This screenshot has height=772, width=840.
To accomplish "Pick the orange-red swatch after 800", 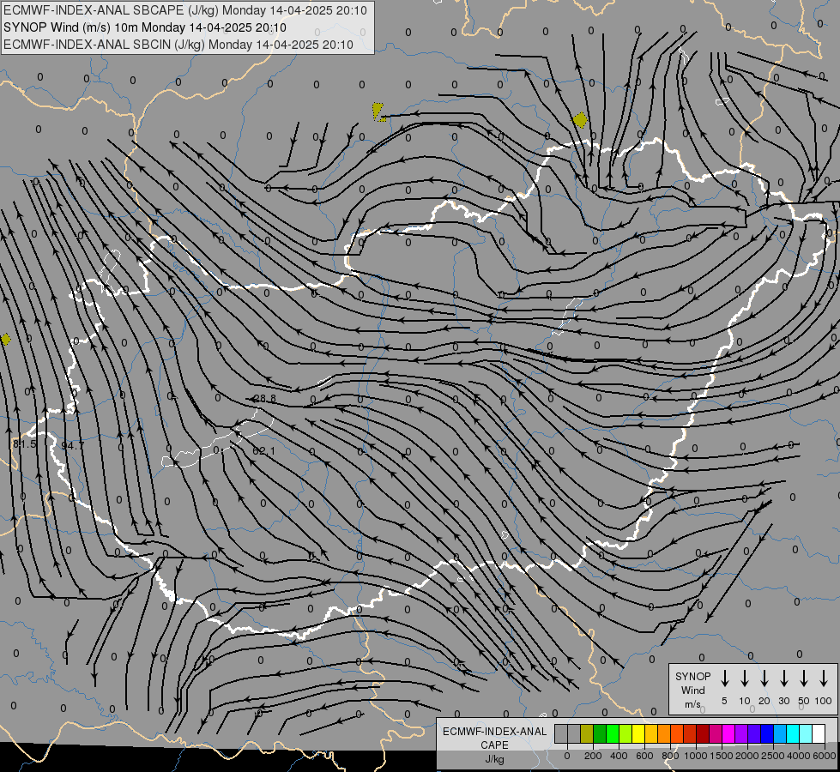I will click(x=677, y=733).
